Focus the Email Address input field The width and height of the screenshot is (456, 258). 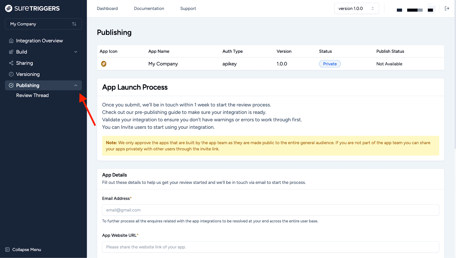point(270,210)
